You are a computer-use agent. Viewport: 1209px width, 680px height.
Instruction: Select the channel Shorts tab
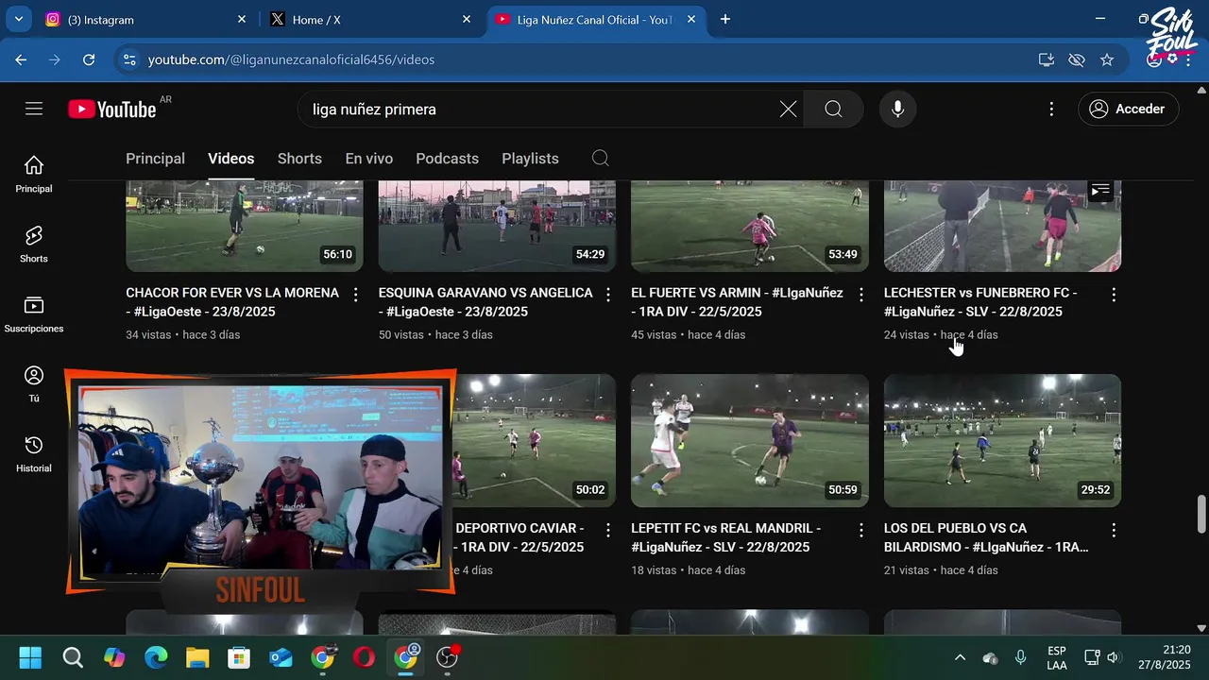(299, 159)
